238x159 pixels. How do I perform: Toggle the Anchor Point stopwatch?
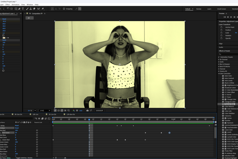click(x=221, y=27)
